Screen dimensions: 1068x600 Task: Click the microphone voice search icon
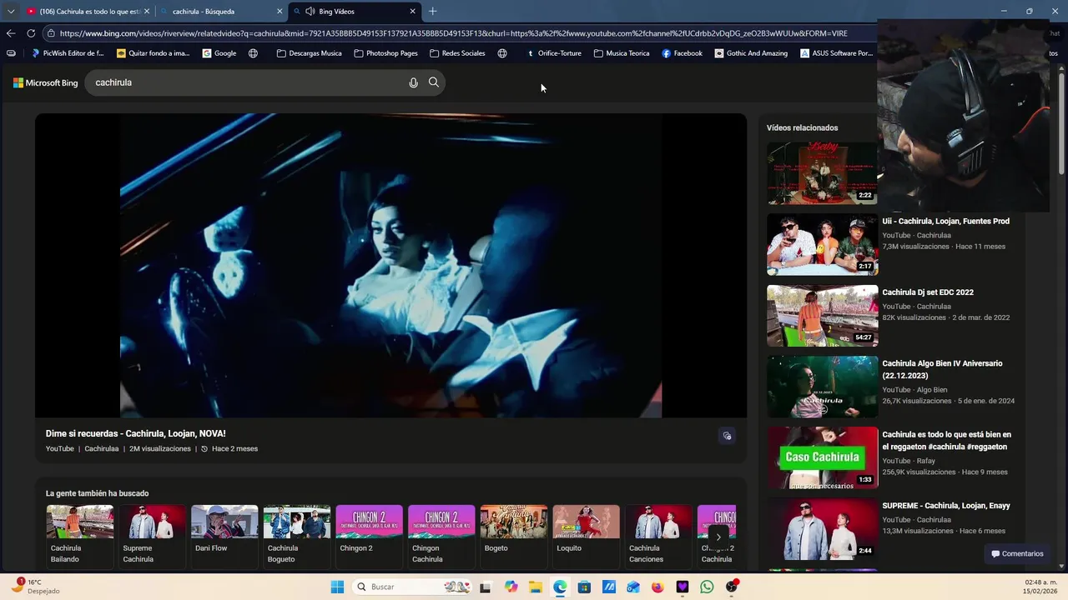point(413,82)
